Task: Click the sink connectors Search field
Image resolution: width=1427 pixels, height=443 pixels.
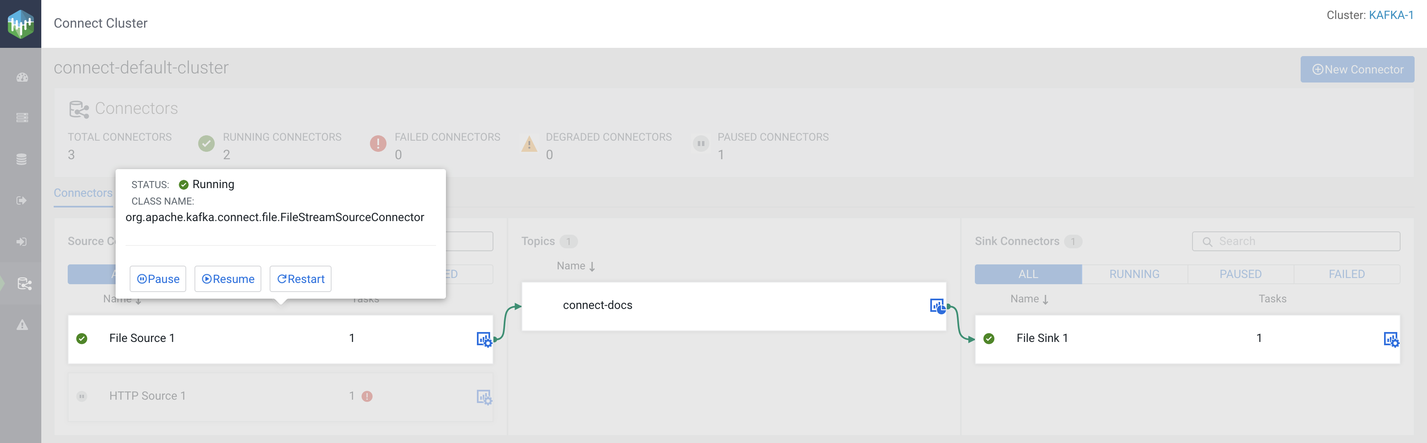Action: (1296, 242)
